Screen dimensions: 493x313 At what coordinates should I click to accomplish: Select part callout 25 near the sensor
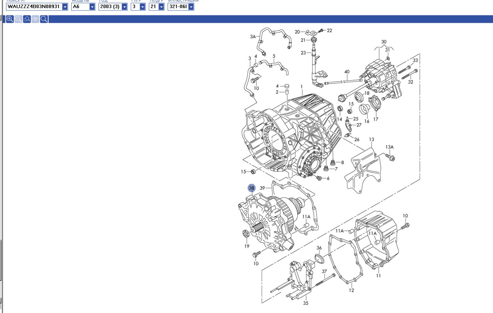click(x=355, y=119)
